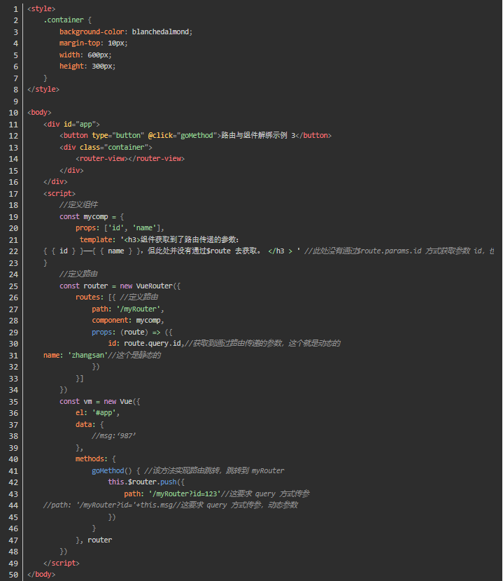The width and height of the screenshot is (503, 581).
Task: Click the VueRouter constructor name
Action: [x=157, y=286]
